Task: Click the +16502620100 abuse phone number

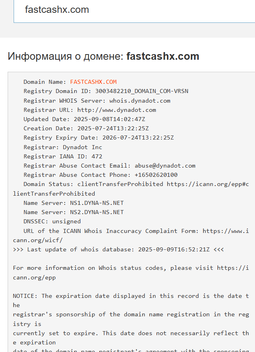Action: (156, 175)
